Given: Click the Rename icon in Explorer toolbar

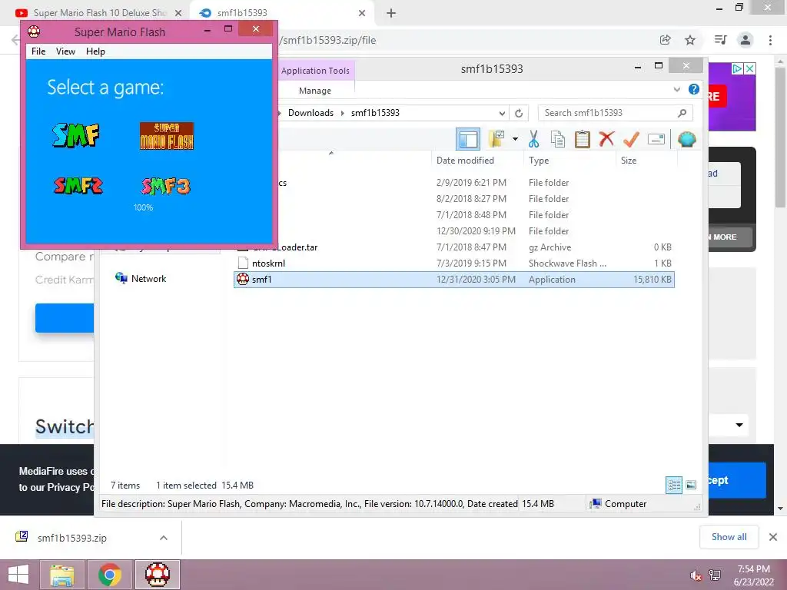Looking at the screenshot, I should pyautogui.click(x=656, y=139).
